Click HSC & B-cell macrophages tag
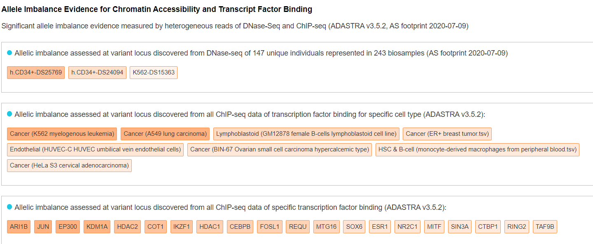This screenshot has height=244, width=593. click(477, 149)
